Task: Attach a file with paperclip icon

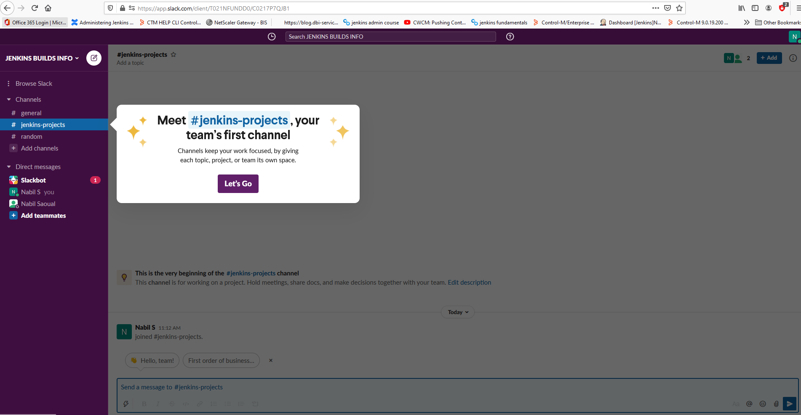Action: 776,404
